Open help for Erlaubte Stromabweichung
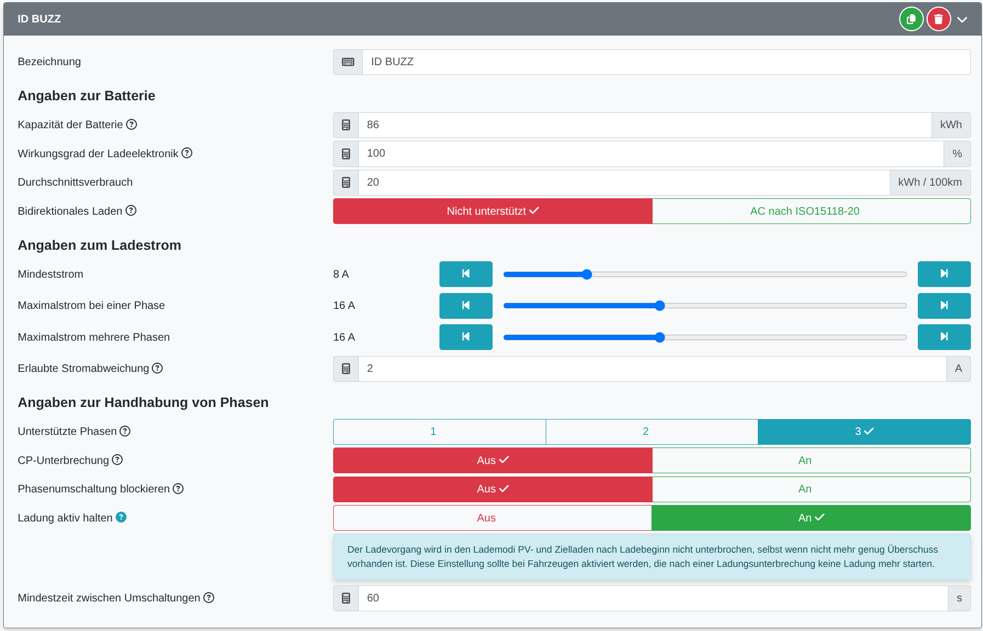 click(x=157, y=368)
